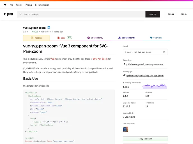Click the 1,081 weekly downloads value

pyautogui.click(x=126, y=87)
